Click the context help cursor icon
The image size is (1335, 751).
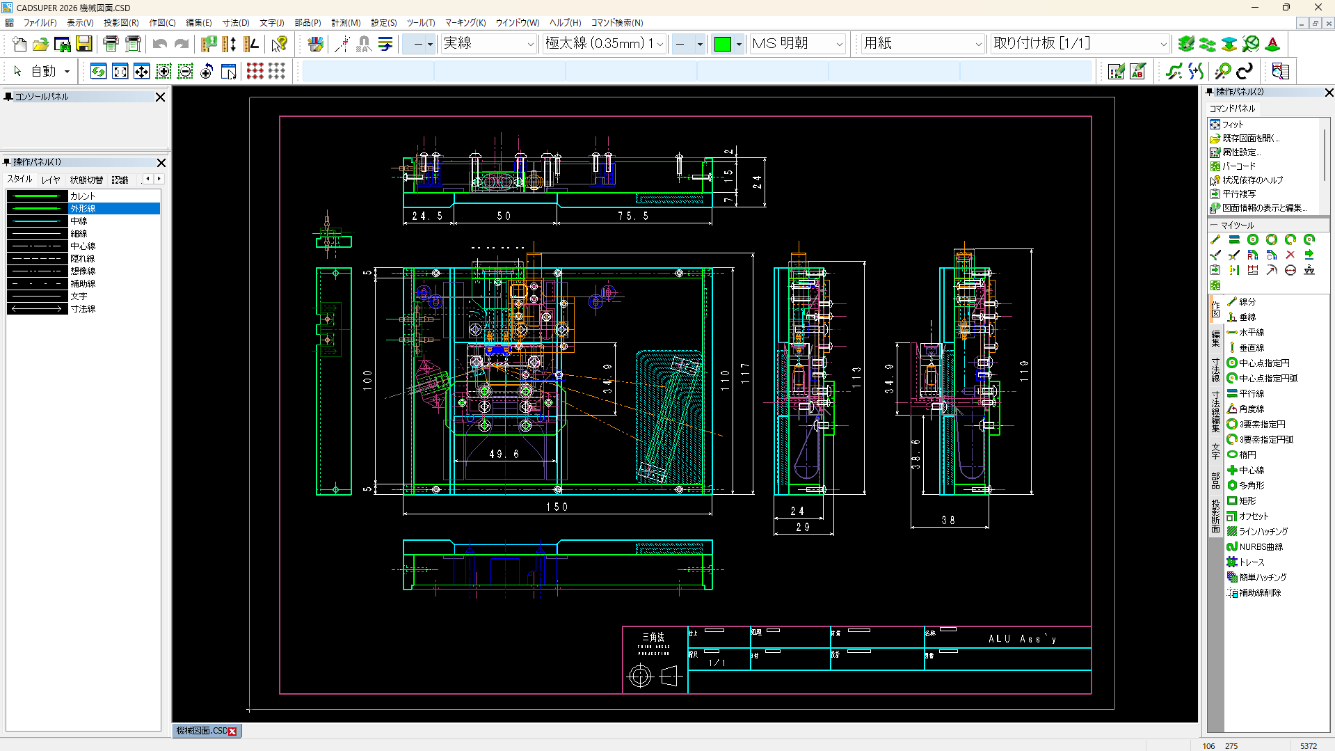280,44
